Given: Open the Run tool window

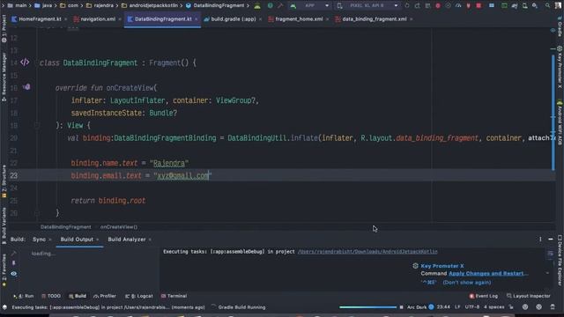Looking at the screenshot, I should point(24,296).
